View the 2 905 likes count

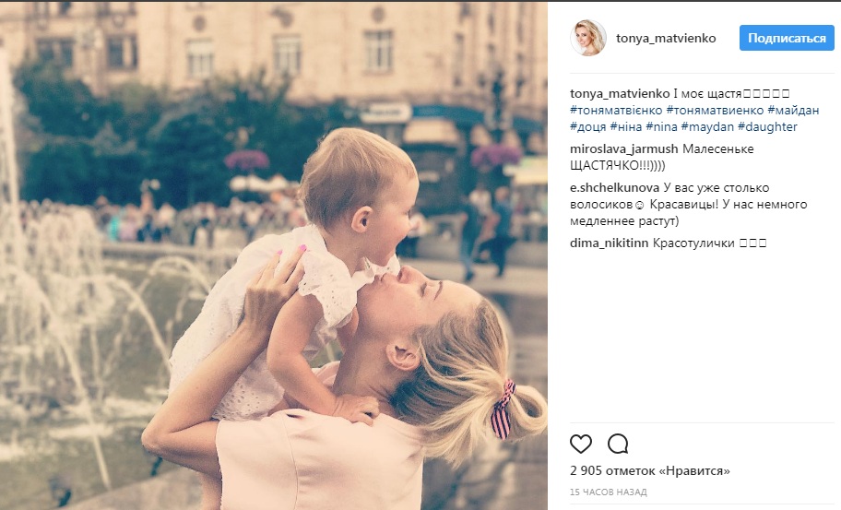click(x=649, y=471)
